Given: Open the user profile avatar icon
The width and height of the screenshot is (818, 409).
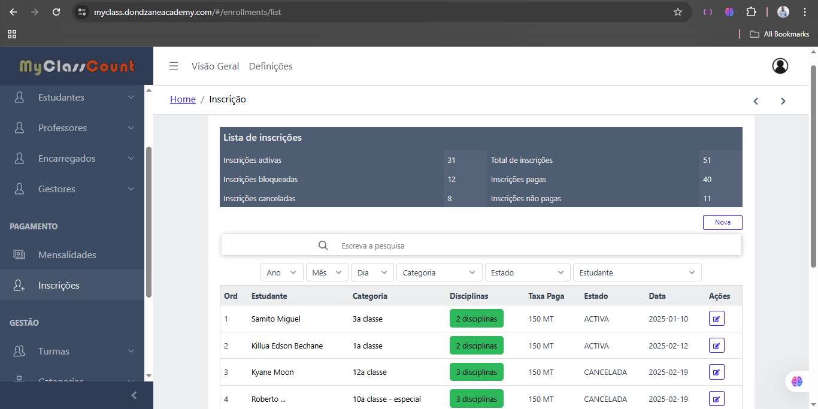Looking at the screenshot, I should click(780, 66).
